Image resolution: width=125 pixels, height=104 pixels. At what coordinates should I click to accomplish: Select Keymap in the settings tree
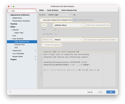[14, 24]
